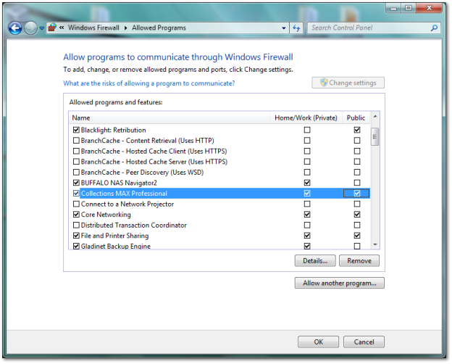Click the Windows Firewall icon in address bar

click(52, 28)
